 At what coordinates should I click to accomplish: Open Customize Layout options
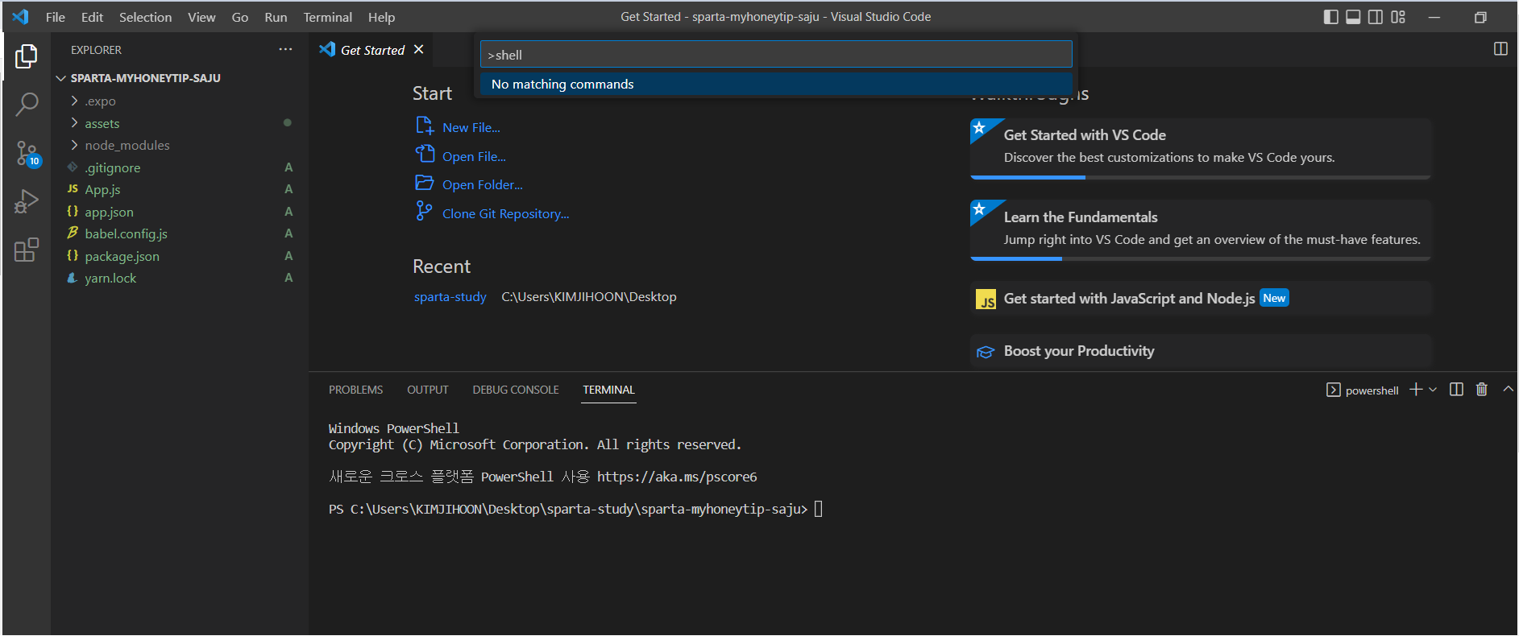[x=1398, y=17]
